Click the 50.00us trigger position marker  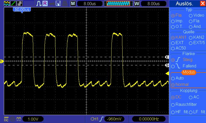(x=22, y=10)
